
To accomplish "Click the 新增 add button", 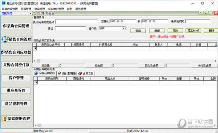I will coord(157,31).
